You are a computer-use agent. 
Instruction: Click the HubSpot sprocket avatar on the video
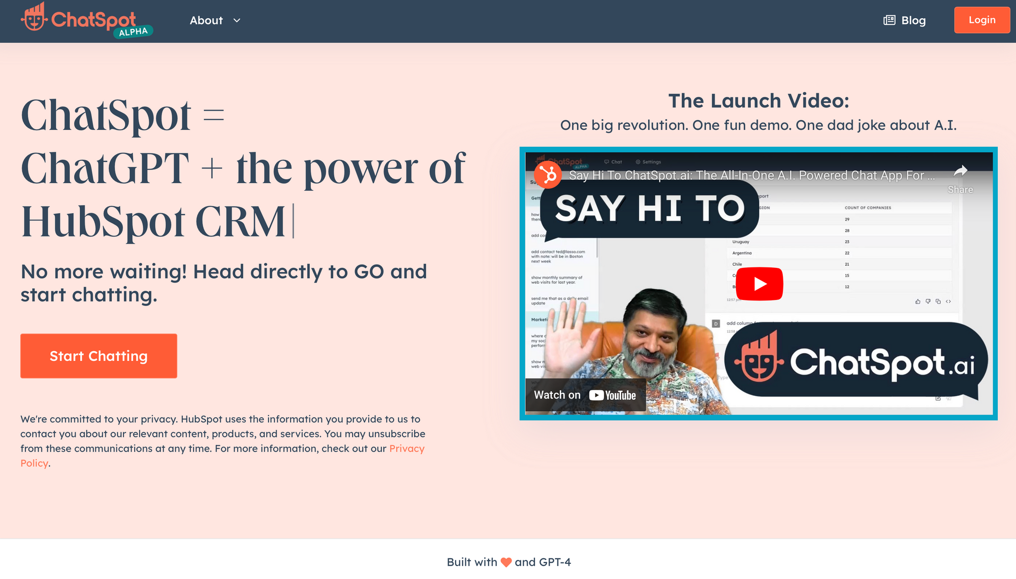coord(548,175)
